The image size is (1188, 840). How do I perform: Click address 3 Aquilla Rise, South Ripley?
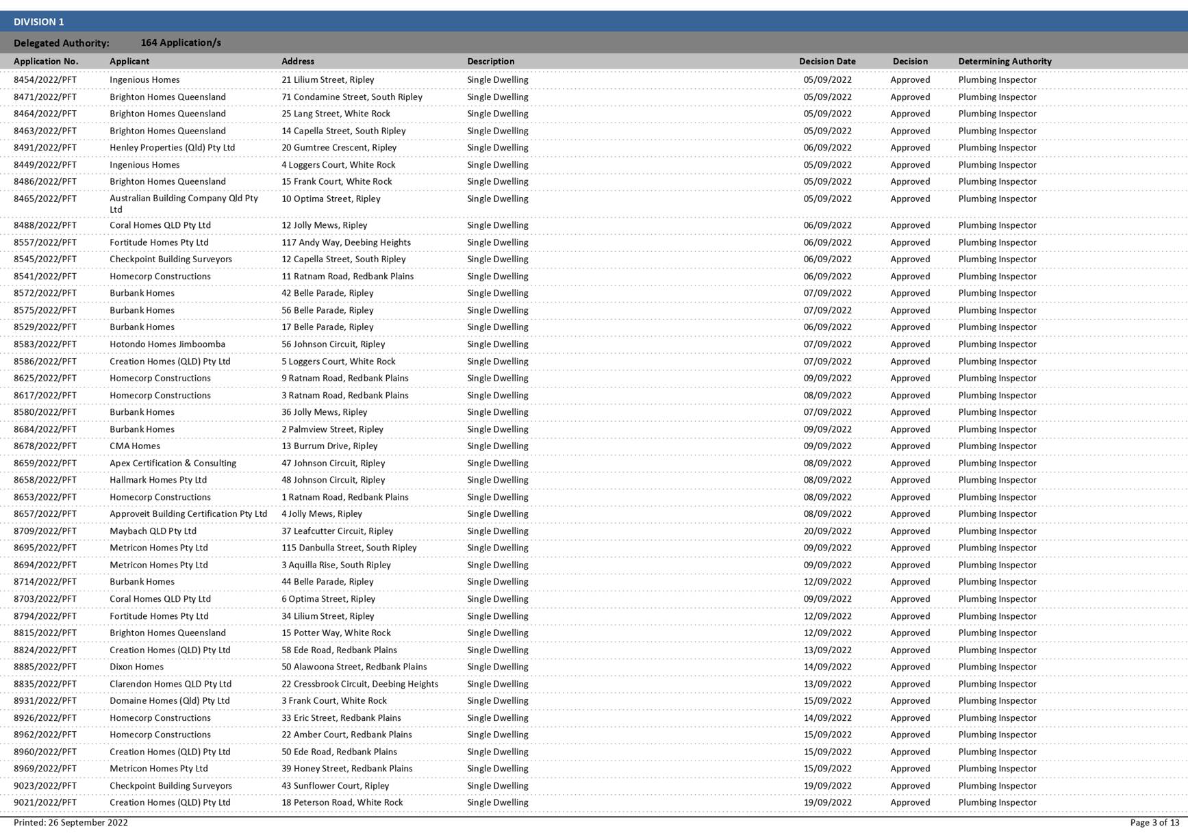(336, 565)
